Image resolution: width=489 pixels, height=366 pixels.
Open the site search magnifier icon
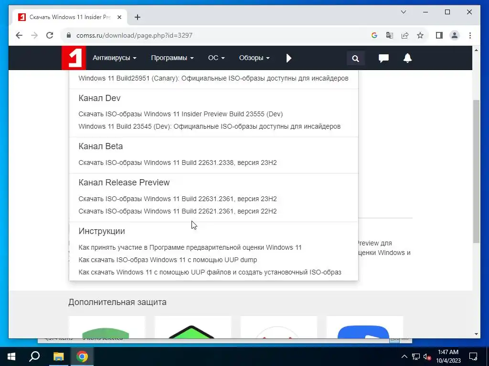coord(355,58)
